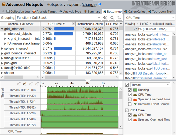
Task: Click the stack contribution 27.1% progress bar
Action: click(x=150, y=29)
